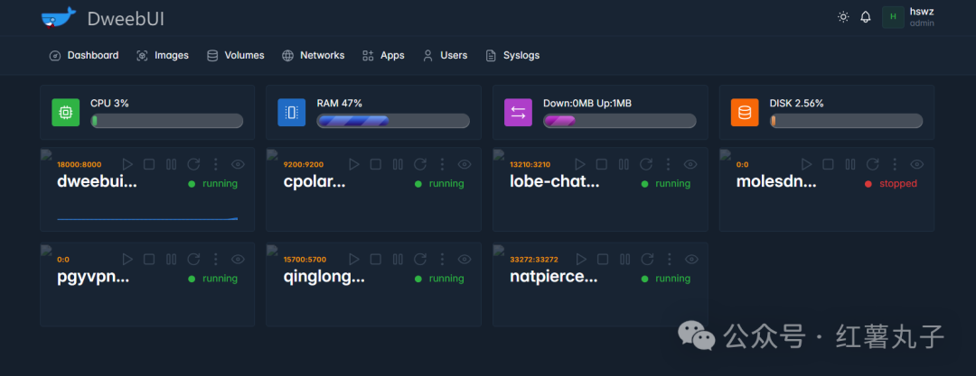Stop the natpierce container
Screen dimensions: 976x376
(601, 259)
